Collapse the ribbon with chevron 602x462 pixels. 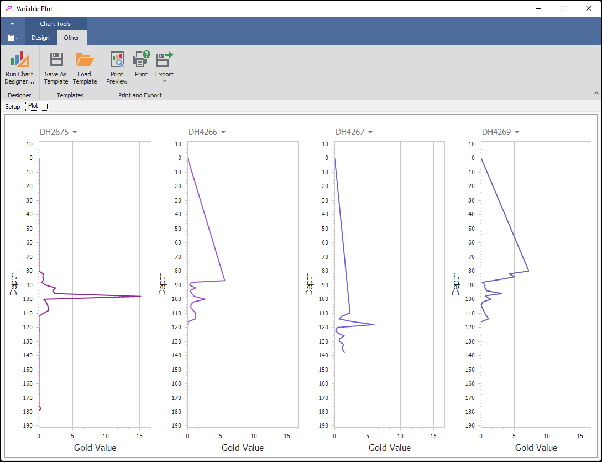tap(596, 93)
